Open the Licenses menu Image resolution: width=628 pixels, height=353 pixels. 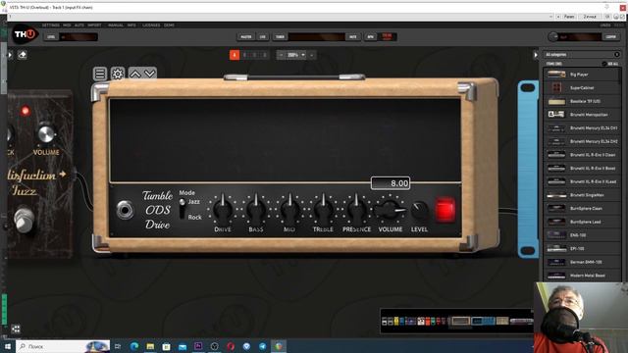[151, 25]
